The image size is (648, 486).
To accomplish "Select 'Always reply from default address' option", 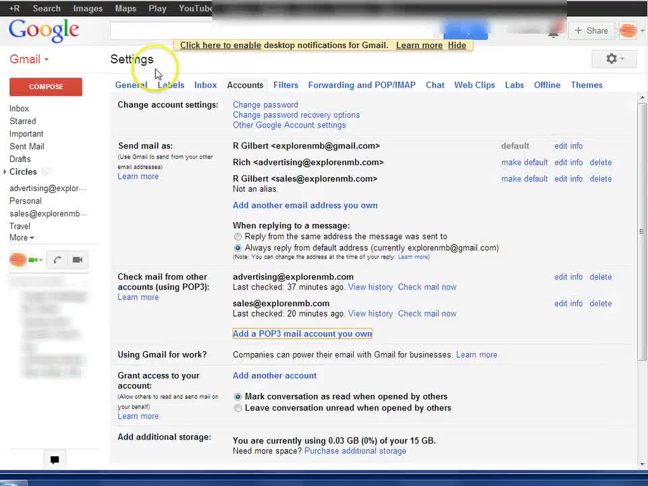I will click(238, 248).
